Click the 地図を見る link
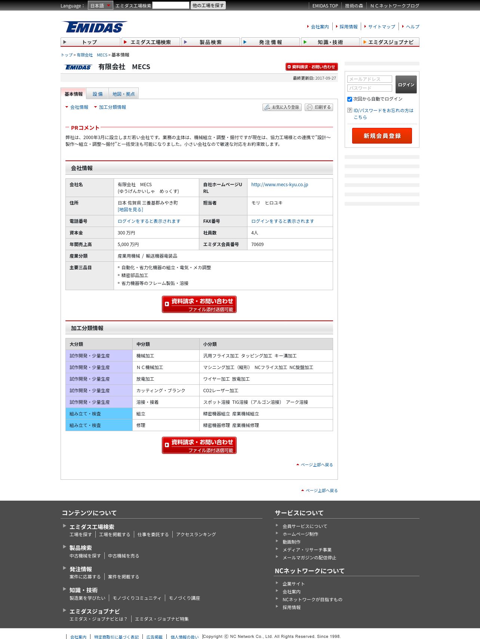Screen dimensions: 480x639 (130, 210)
